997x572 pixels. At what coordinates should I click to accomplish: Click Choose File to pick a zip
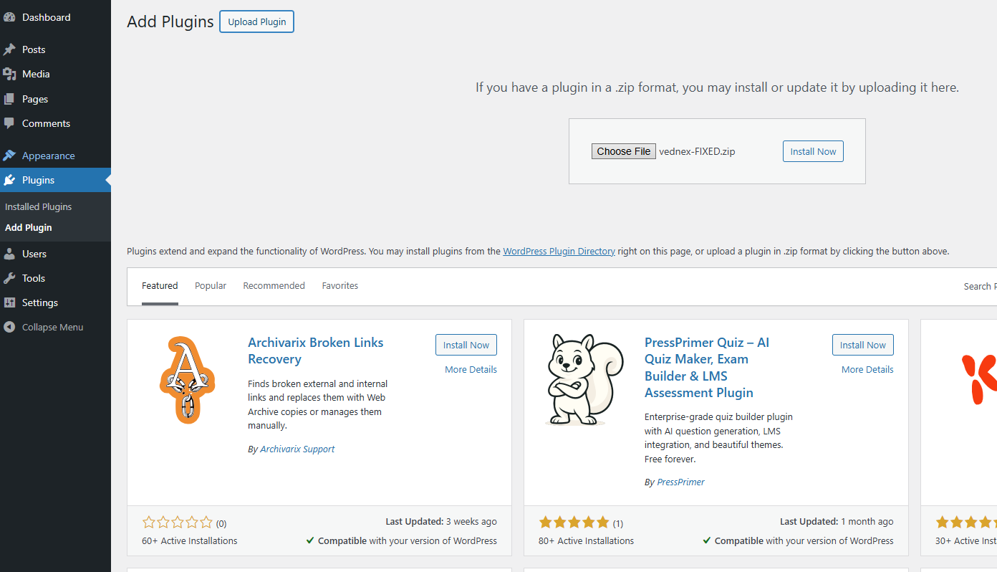click(x=624, y=151)
